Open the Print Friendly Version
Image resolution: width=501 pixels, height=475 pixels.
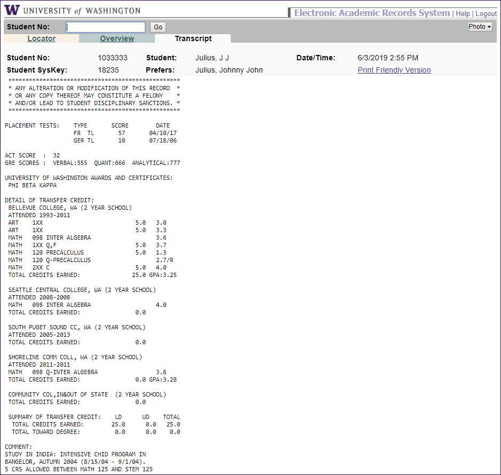click(394, 70)
